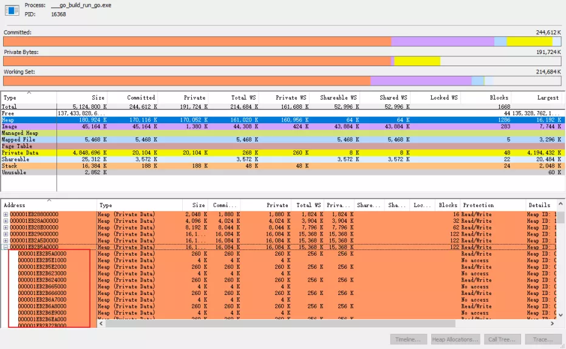The image size is (566, 349).
Task: Click PID value 16368
Action: coord(58,15)
